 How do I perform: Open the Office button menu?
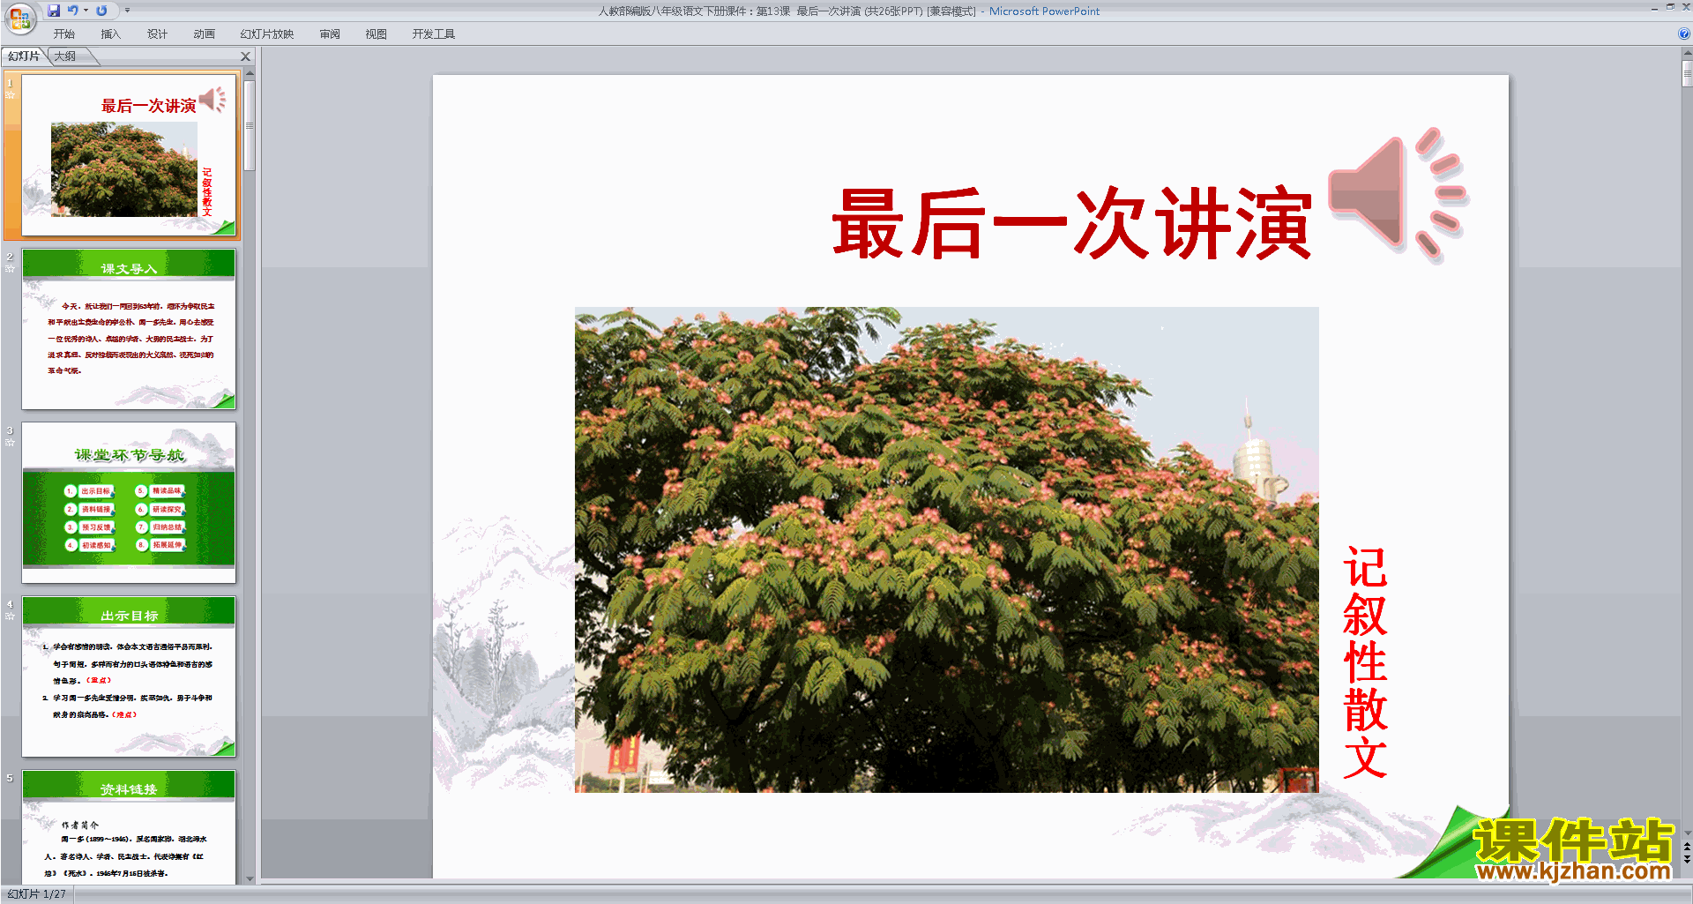[19, 18]
